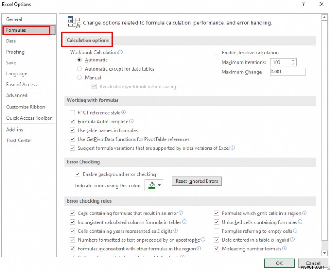The height and width of the screenshot is (271, 330).
Task: Toggle Use table names in formulas
Action: click(72, 130)
